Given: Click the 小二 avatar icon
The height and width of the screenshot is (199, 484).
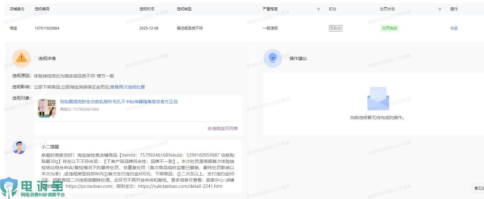Looking at the screenshot, I should [19, 147].
